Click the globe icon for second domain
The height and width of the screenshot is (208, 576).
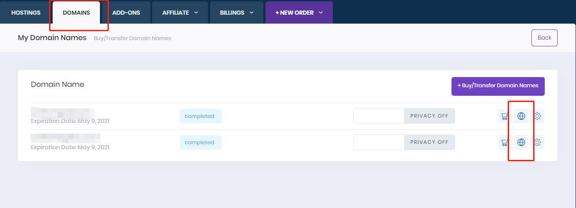click(521, 143)
